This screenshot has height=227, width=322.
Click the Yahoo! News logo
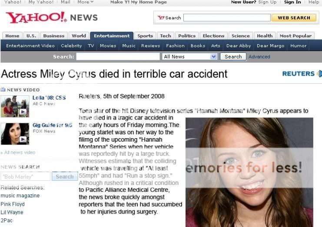point(52,18)
